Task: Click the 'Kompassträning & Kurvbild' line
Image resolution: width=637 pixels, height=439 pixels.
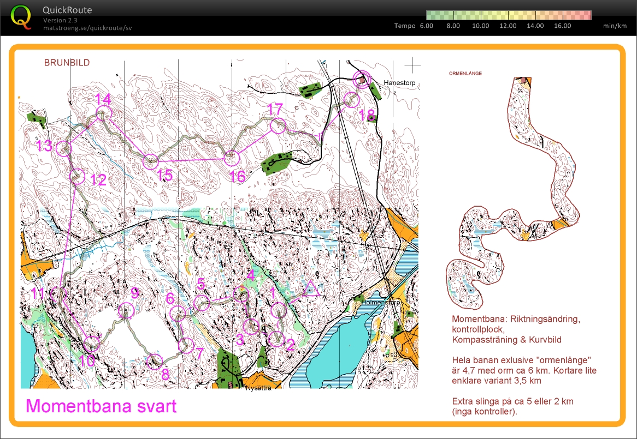Action: 506,340
